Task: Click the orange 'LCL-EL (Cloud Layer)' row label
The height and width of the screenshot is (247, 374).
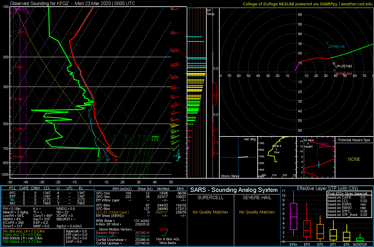Action: click(x=112, y=212)
